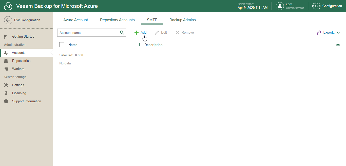Screen dimensions: 346x166
Task: Click the Edit button label
Action: coord(164,33)
